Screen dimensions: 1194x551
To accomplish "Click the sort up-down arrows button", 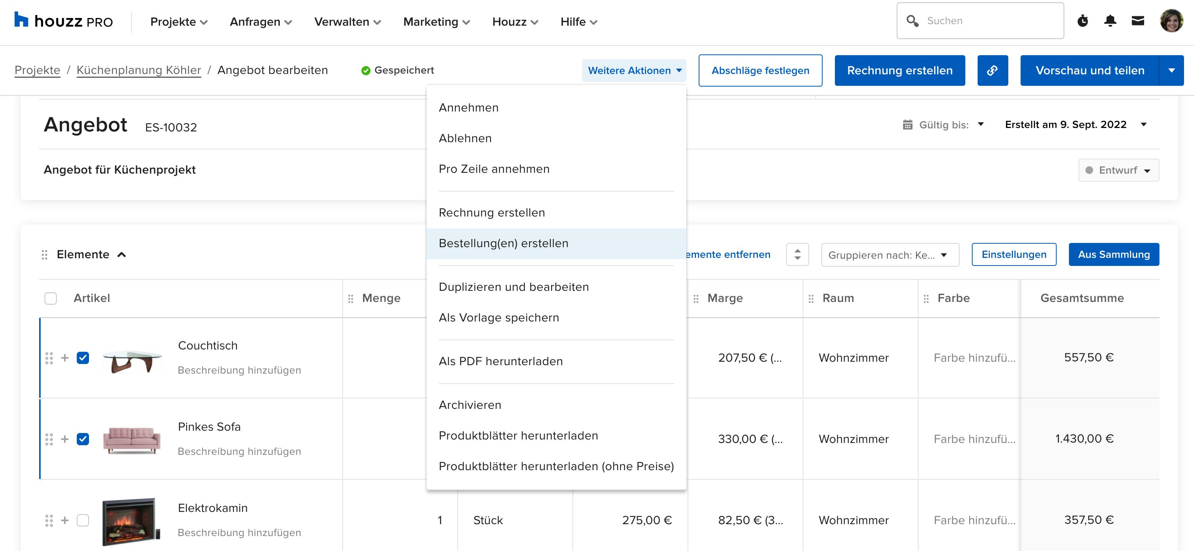I will point(797,254).
